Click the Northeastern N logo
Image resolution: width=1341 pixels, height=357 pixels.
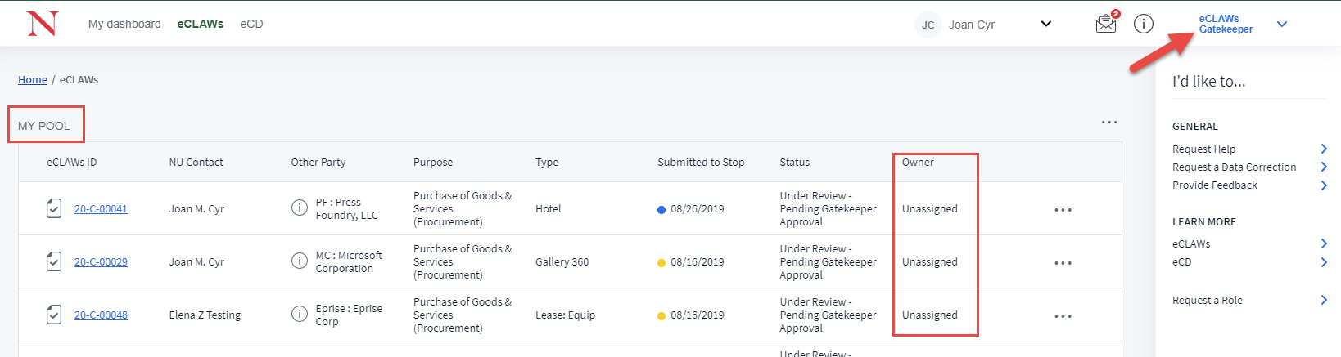click(x=43, y=24)
